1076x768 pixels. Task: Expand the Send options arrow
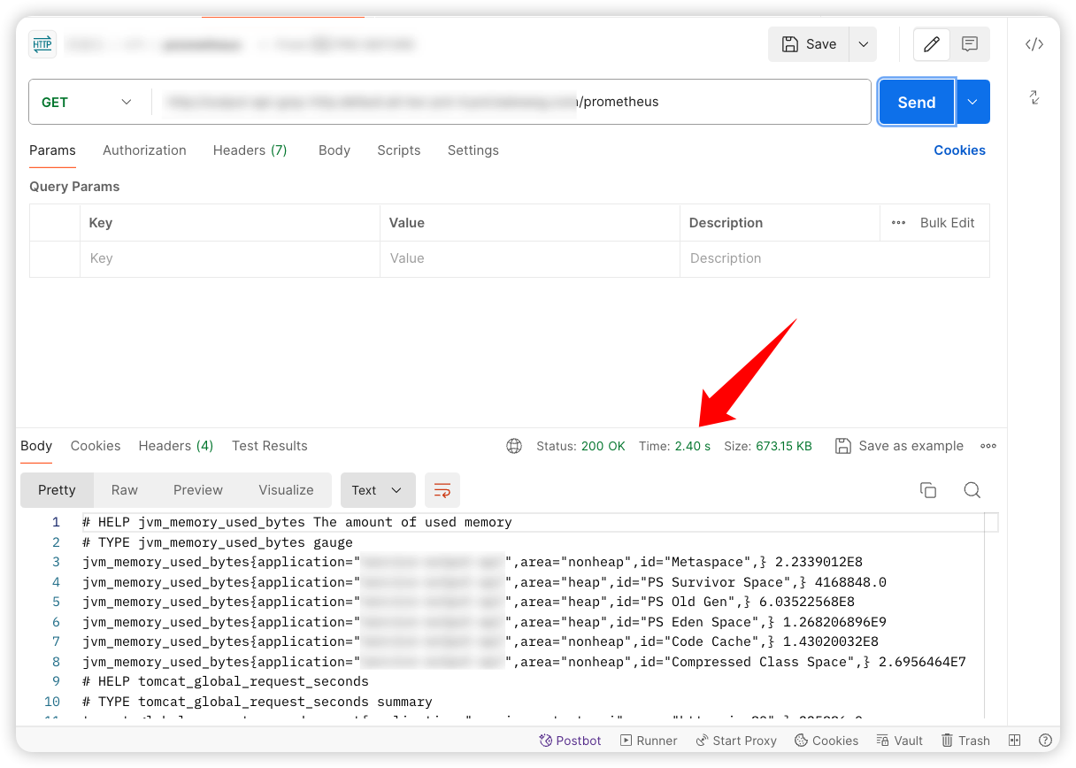972,102
